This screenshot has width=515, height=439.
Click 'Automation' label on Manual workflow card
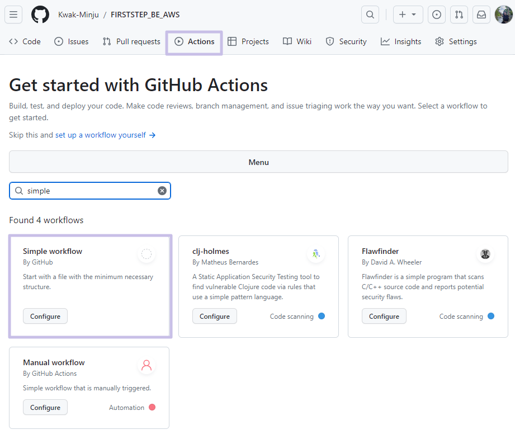pos(127,408)
